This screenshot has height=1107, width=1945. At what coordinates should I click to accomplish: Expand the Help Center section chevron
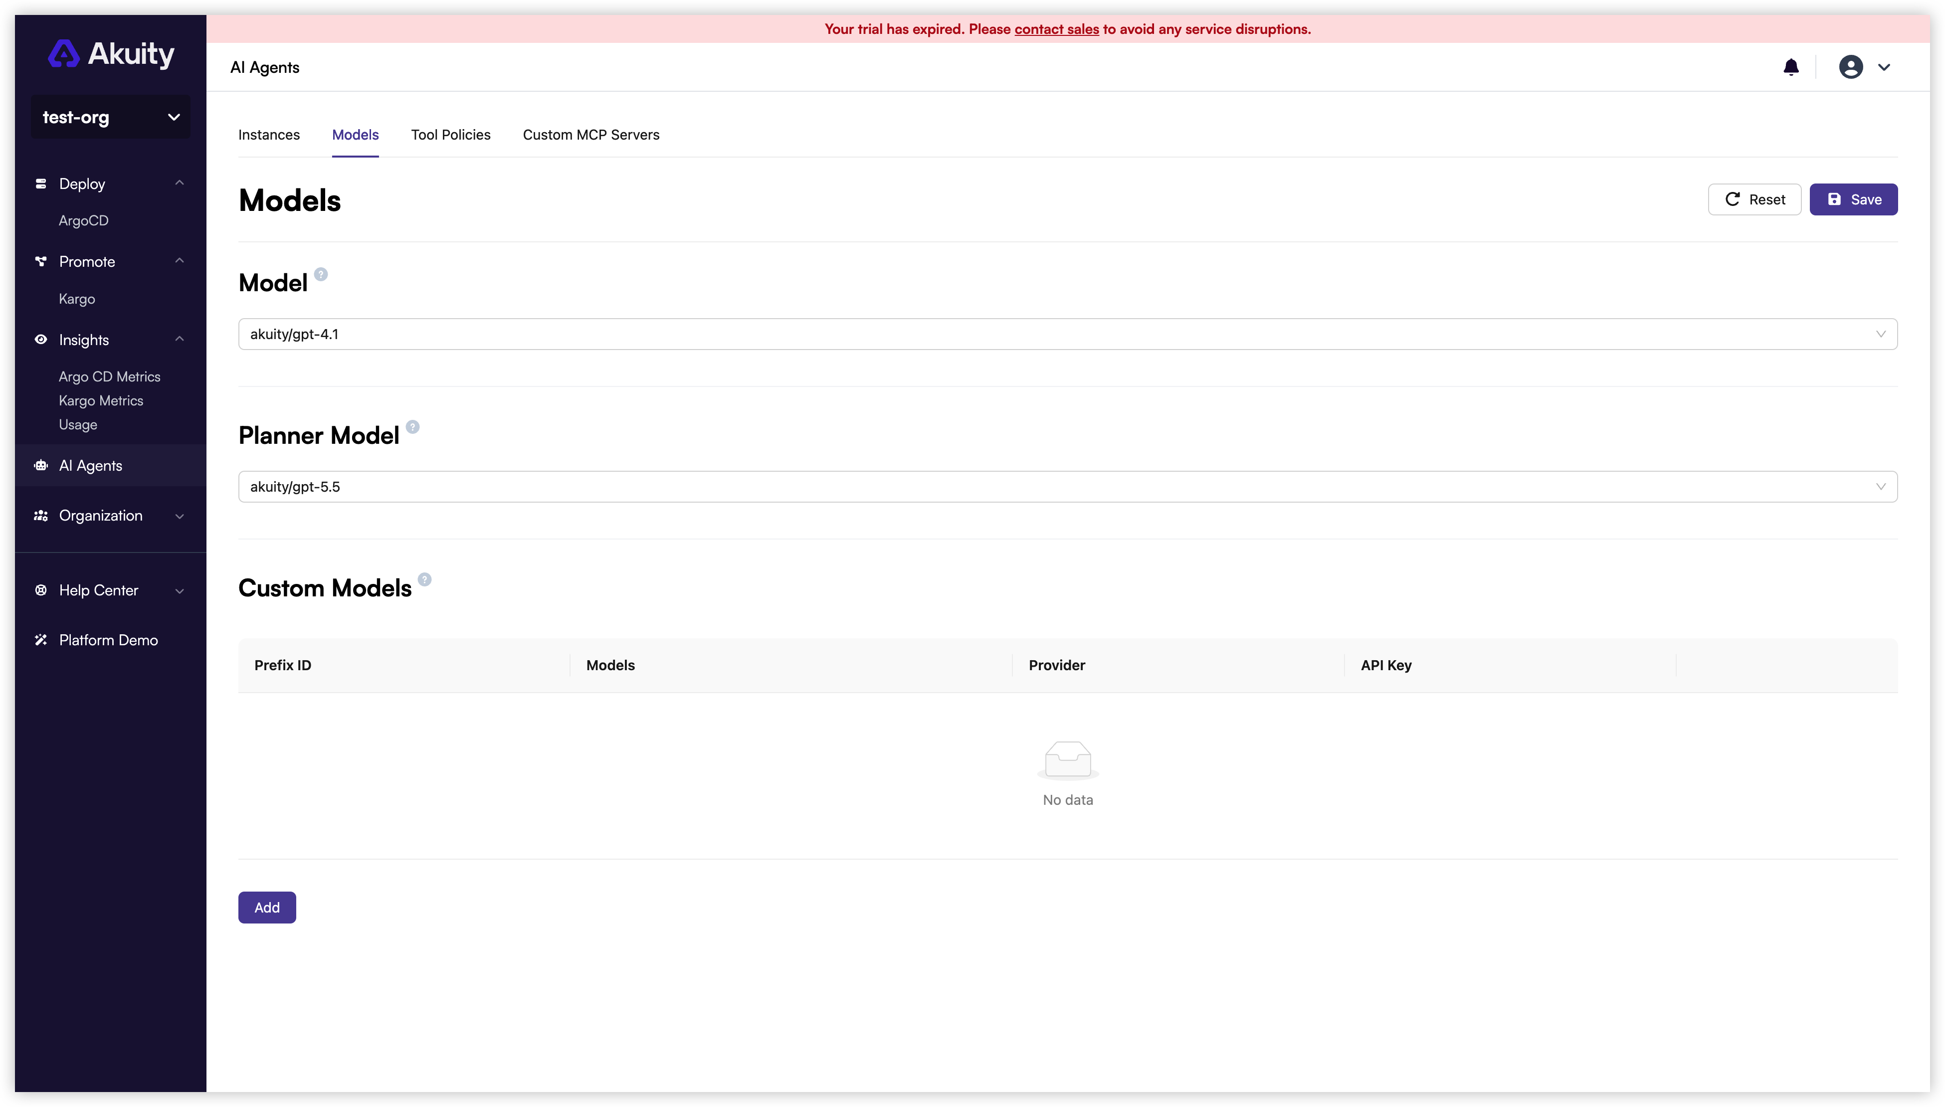[x=180, y=591]
